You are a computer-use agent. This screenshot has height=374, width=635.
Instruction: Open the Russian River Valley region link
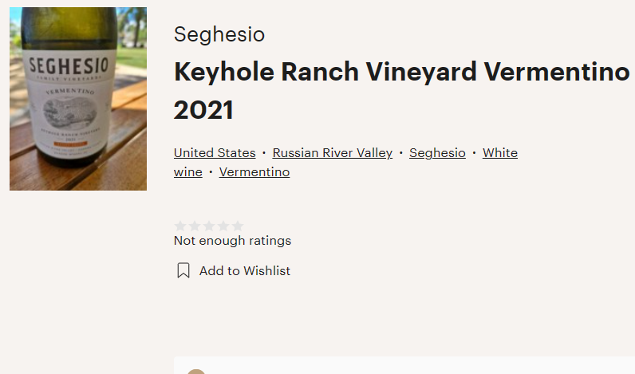pos(333,153)
